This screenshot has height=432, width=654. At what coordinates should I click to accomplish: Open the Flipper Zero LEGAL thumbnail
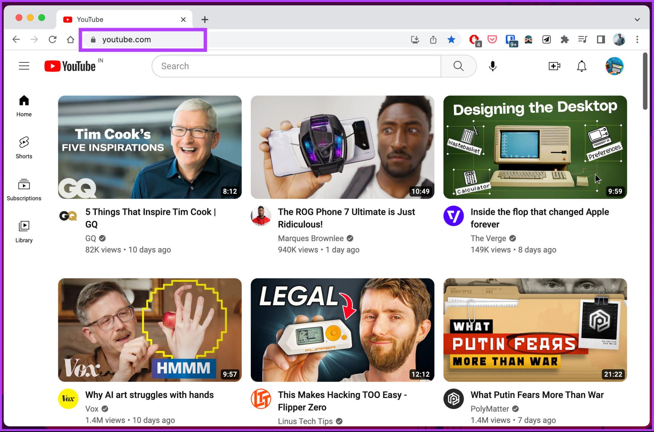click(x=342, y=330)
